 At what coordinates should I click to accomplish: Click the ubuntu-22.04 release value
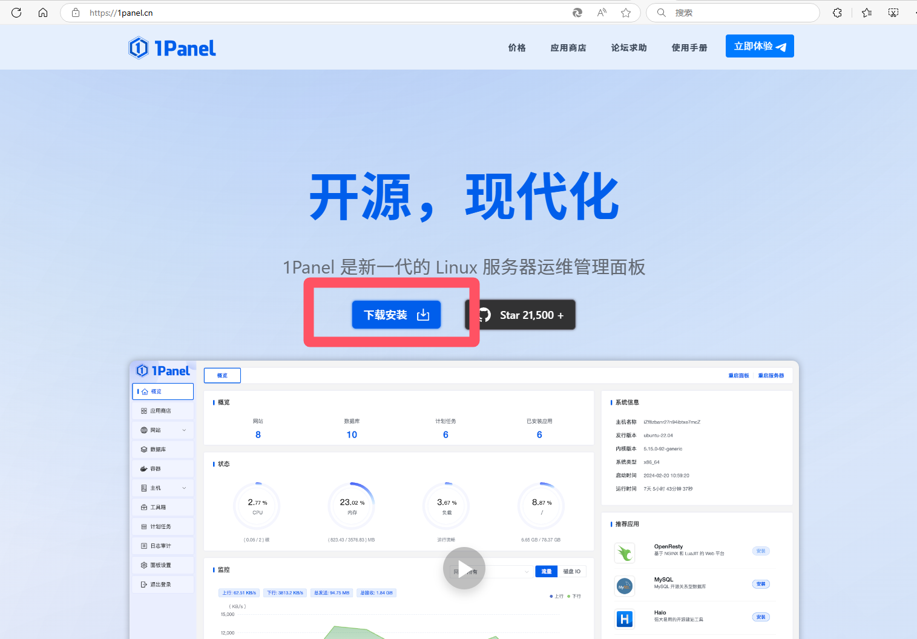[x=658, y=436]
